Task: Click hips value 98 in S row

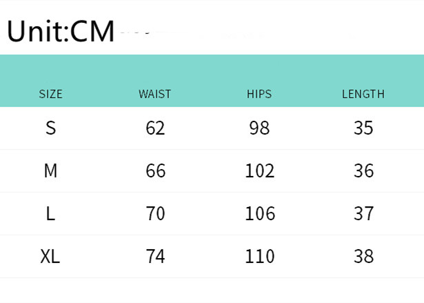Action: click(x=260, y=128)
